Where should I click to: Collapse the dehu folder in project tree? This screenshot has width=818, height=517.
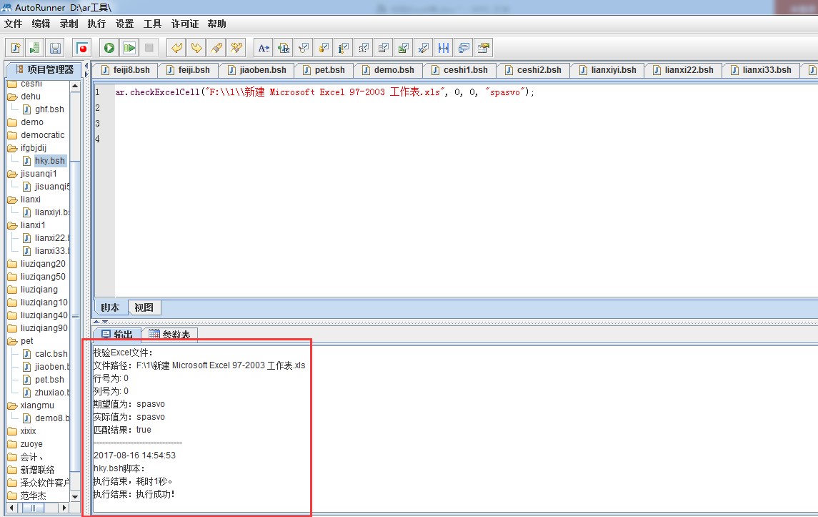point(12,97)
